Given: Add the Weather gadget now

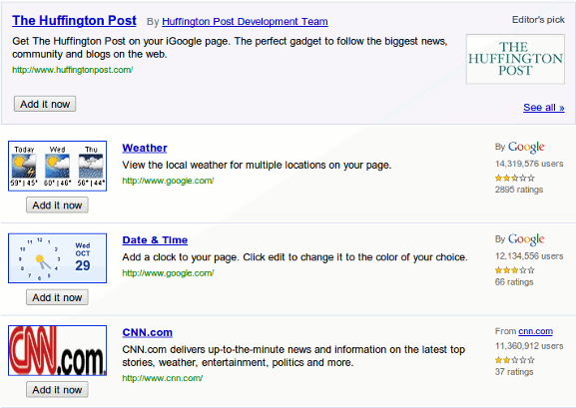Looking at the screenshot, I should coord(57,204).
